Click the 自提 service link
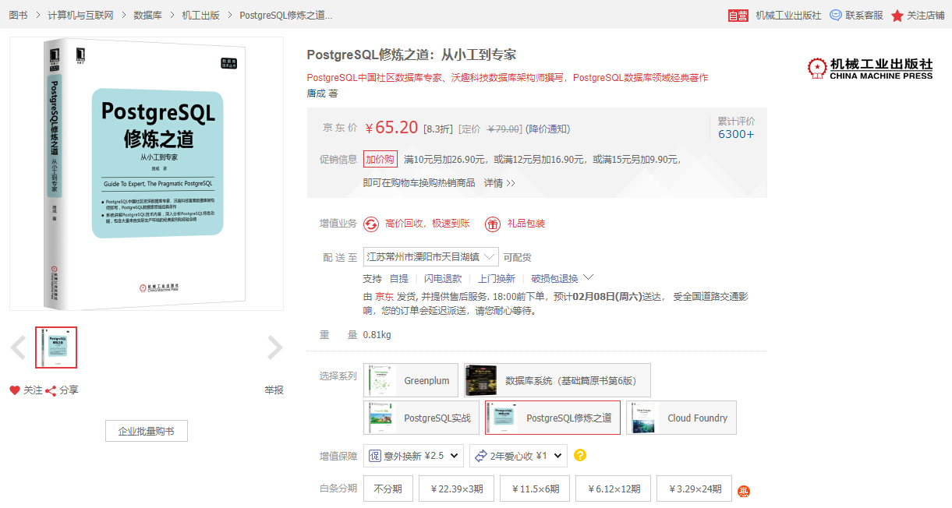Screen dimensions: 952x508 398,278
